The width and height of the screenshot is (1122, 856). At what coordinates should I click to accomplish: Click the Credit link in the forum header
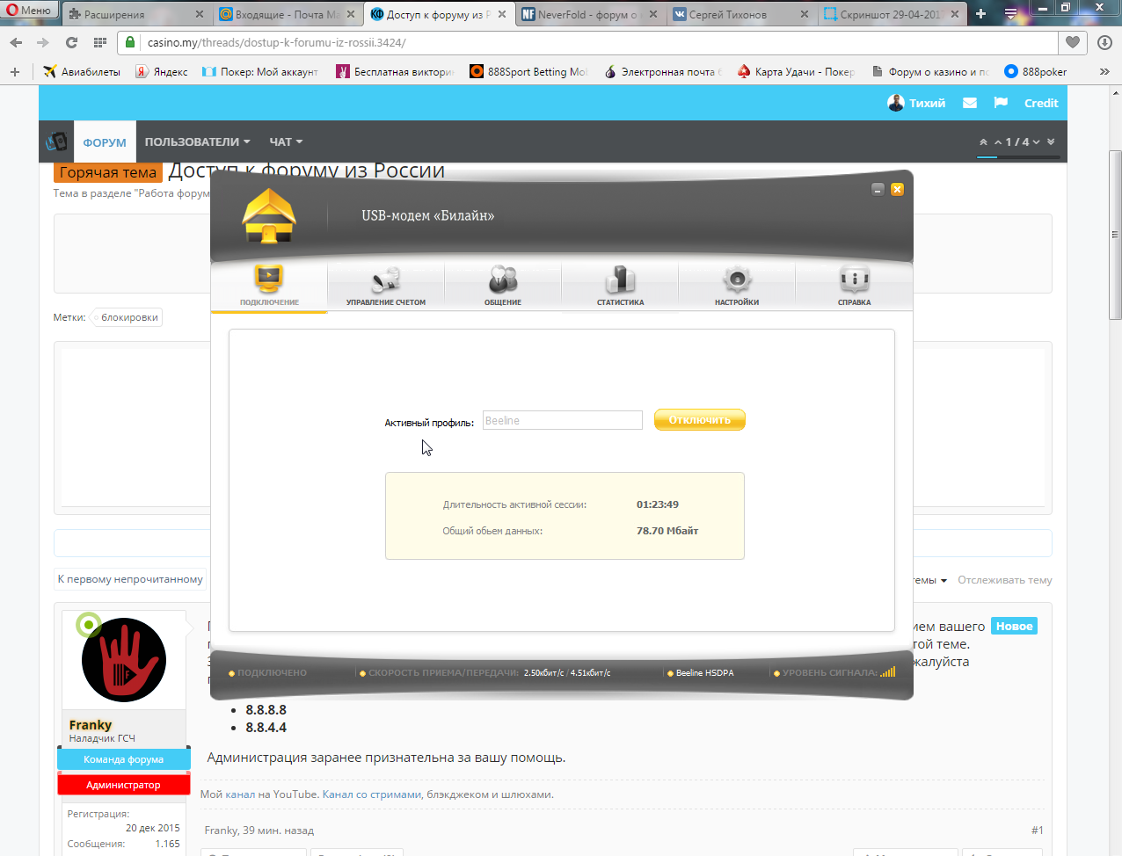1041,103
